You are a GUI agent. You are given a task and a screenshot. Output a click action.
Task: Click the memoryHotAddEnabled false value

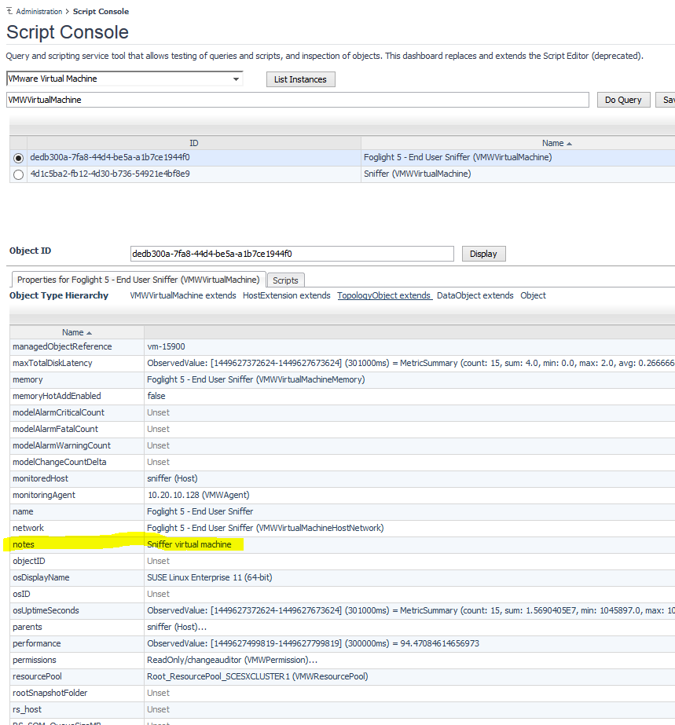pyautogui.click(x=156, y=396)
